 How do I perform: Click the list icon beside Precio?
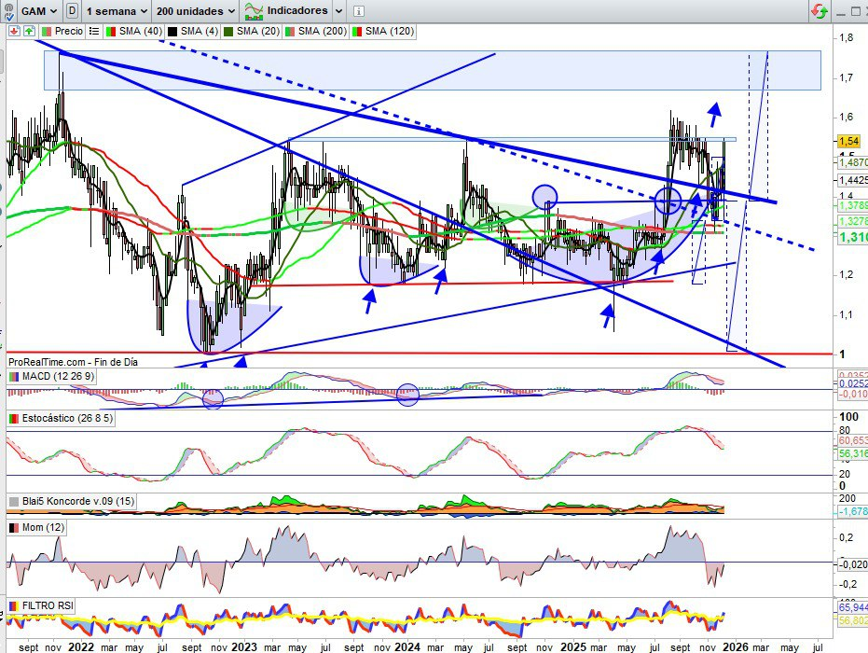click(x=94, y=31)
